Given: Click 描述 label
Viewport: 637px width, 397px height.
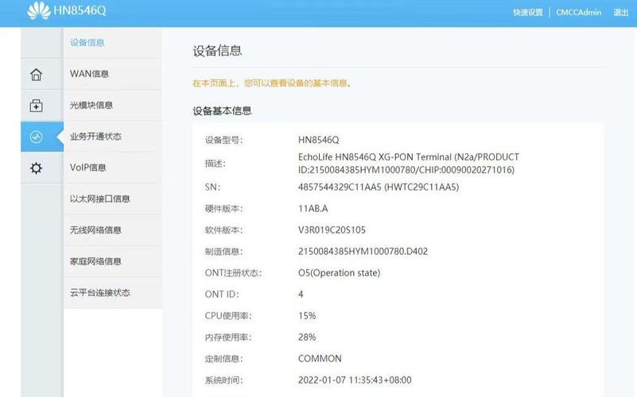Looking at the screenshot, I should click(x=216, y=164).
